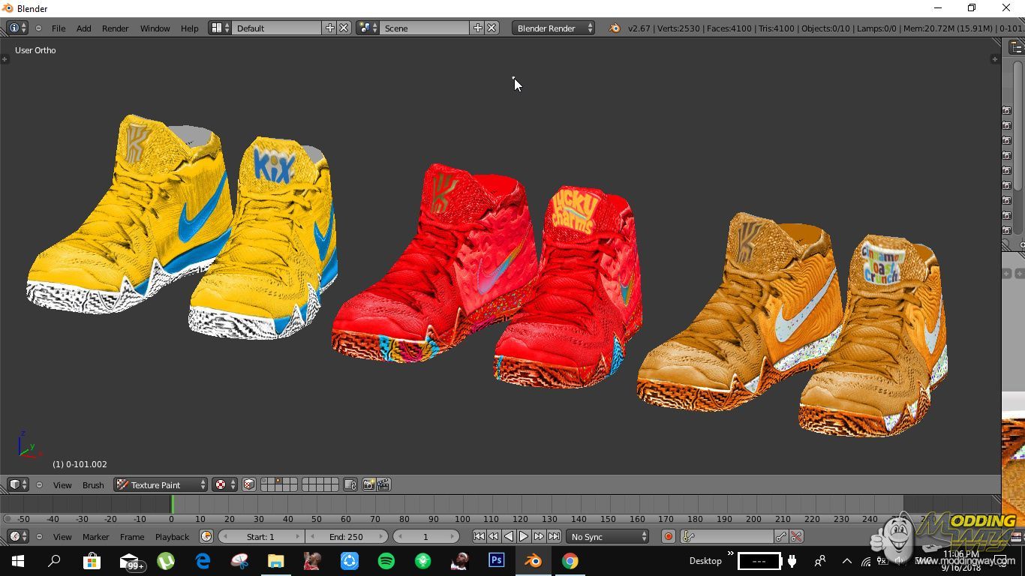Open the Brush menu in the 3D view header

tap(93, 484)
